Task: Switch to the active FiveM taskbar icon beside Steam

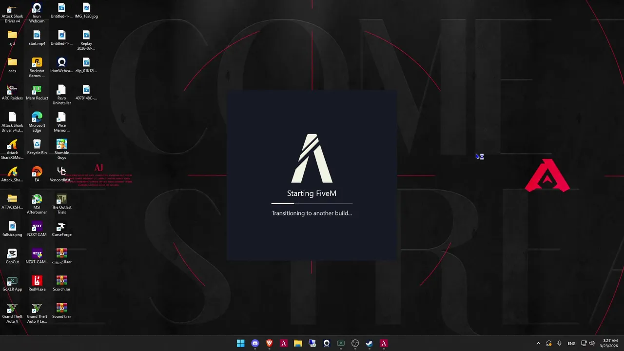Action: pyautogui.click(x=384, y=343)
